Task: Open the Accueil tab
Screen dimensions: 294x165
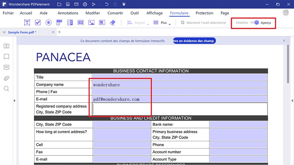Action: click(26, 13)
